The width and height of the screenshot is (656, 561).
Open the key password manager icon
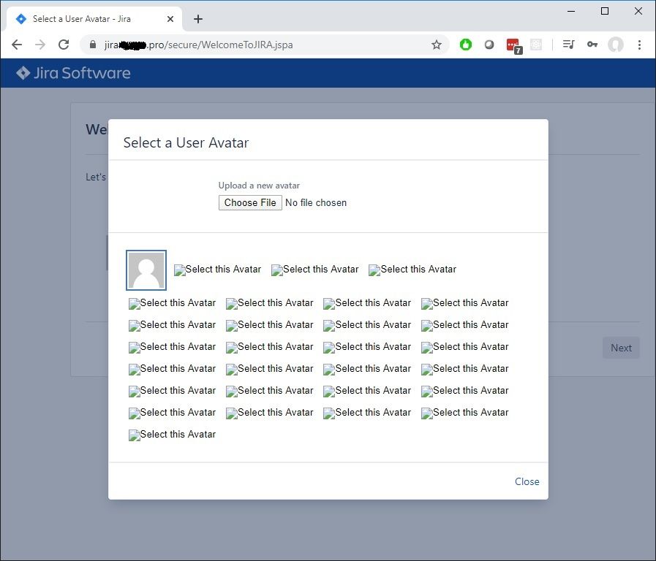point(592,45)
